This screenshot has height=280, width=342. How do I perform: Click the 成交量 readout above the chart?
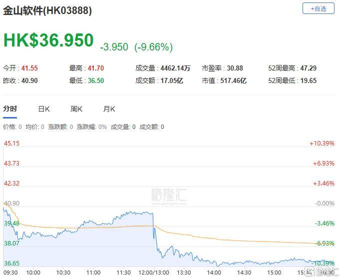(123, 127)
